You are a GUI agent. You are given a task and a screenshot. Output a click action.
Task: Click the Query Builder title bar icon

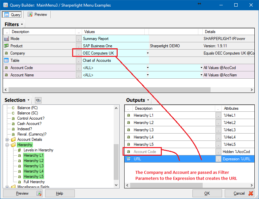(x=6, y=5)
